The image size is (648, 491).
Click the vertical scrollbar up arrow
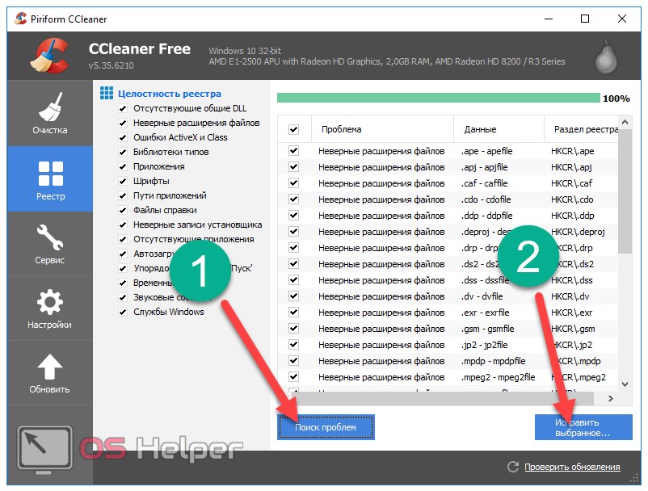click(625, 122)
